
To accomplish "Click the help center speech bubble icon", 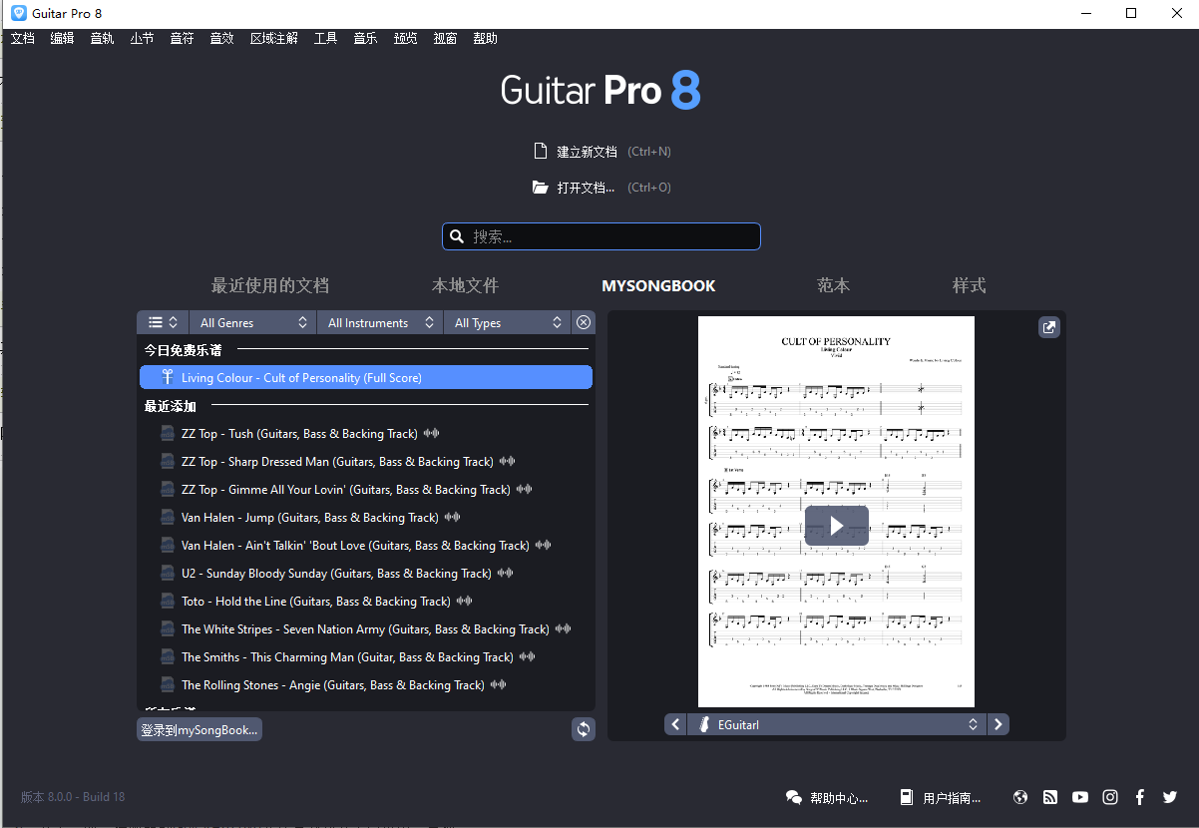I will (x=793, y=796).
